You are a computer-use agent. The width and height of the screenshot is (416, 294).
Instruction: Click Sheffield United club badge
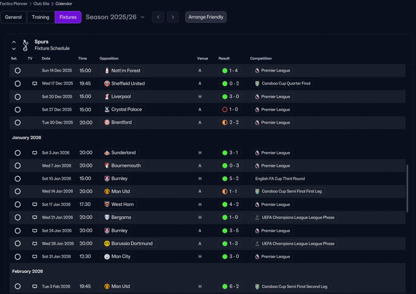(107, 83)
